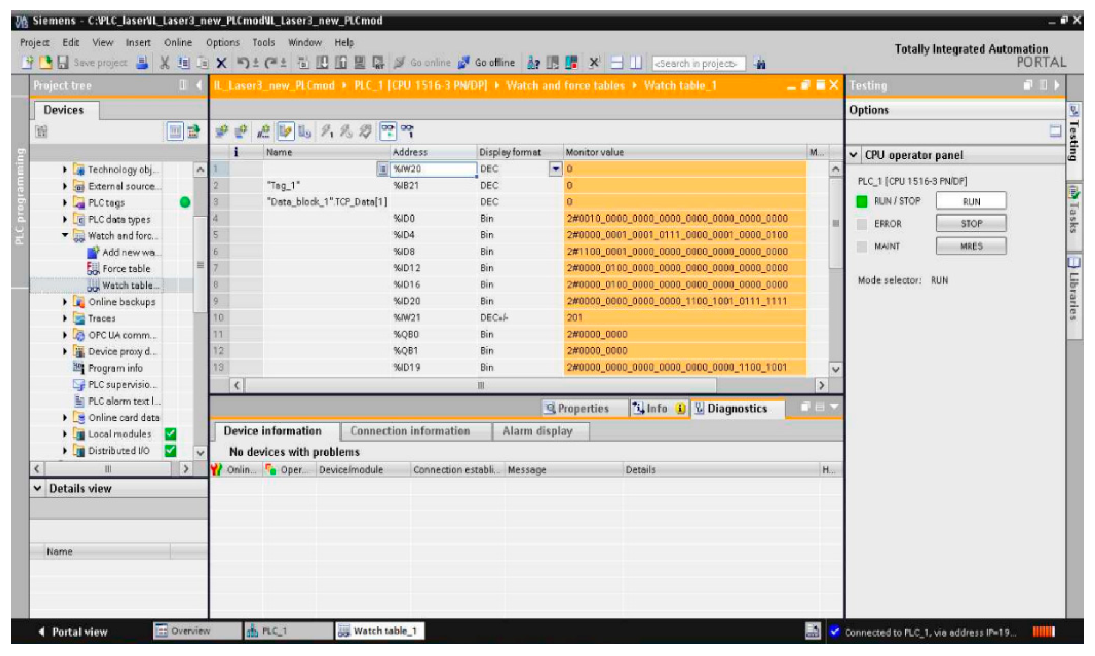
Task: Toggle the basic mode columns button
Action: (286, 131)
